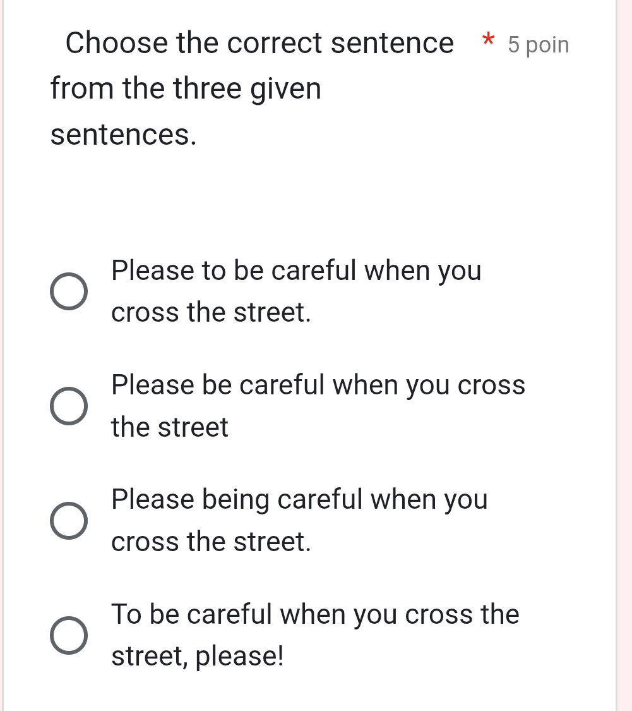Click the third option's answer text
Screen dimensions: 632x711
point(299,499)
